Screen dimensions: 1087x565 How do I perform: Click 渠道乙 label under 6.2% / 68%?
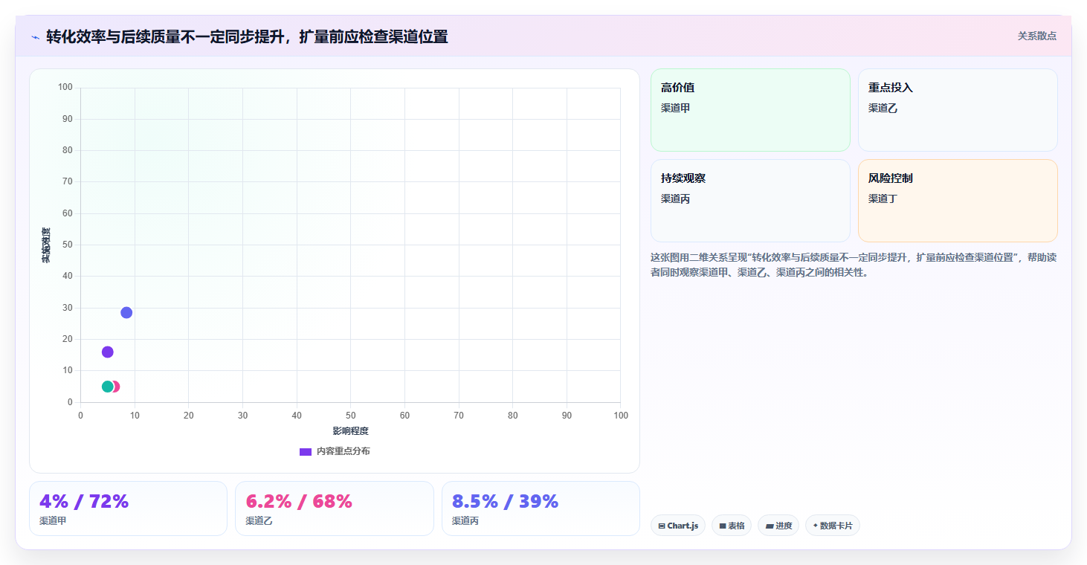click(x=259, y=521)
